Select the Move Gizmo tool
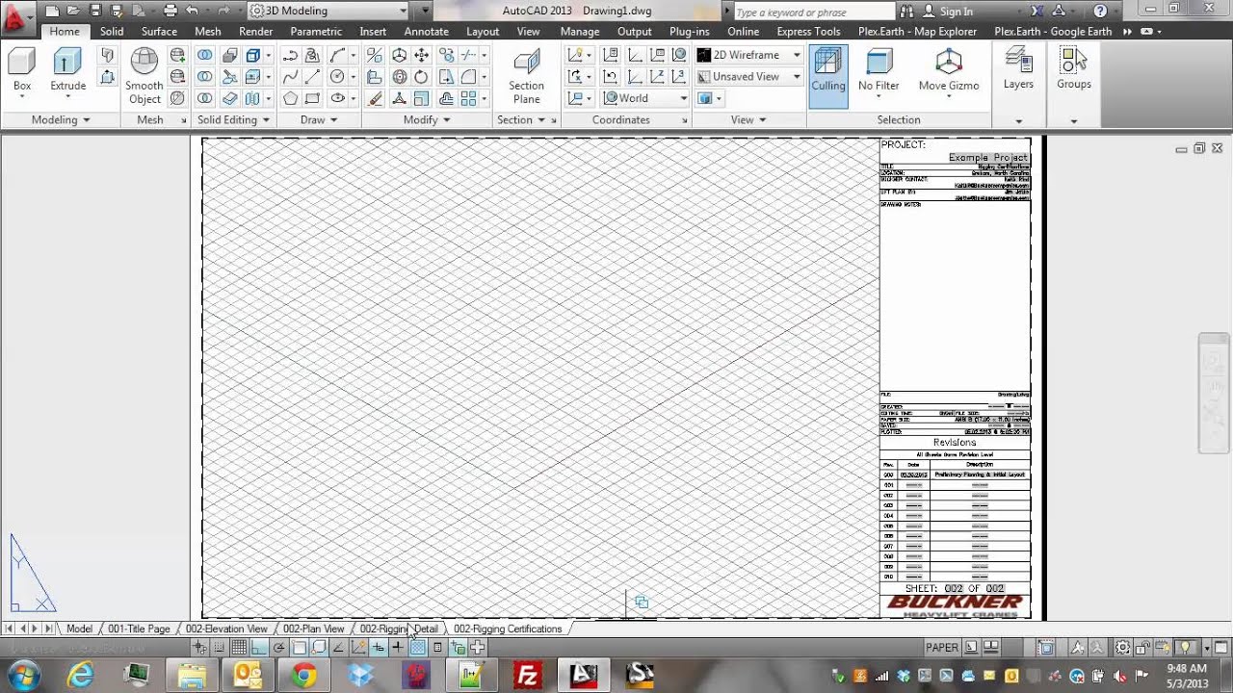Viewport: 1233px width, 693px height. coord(949,70)
